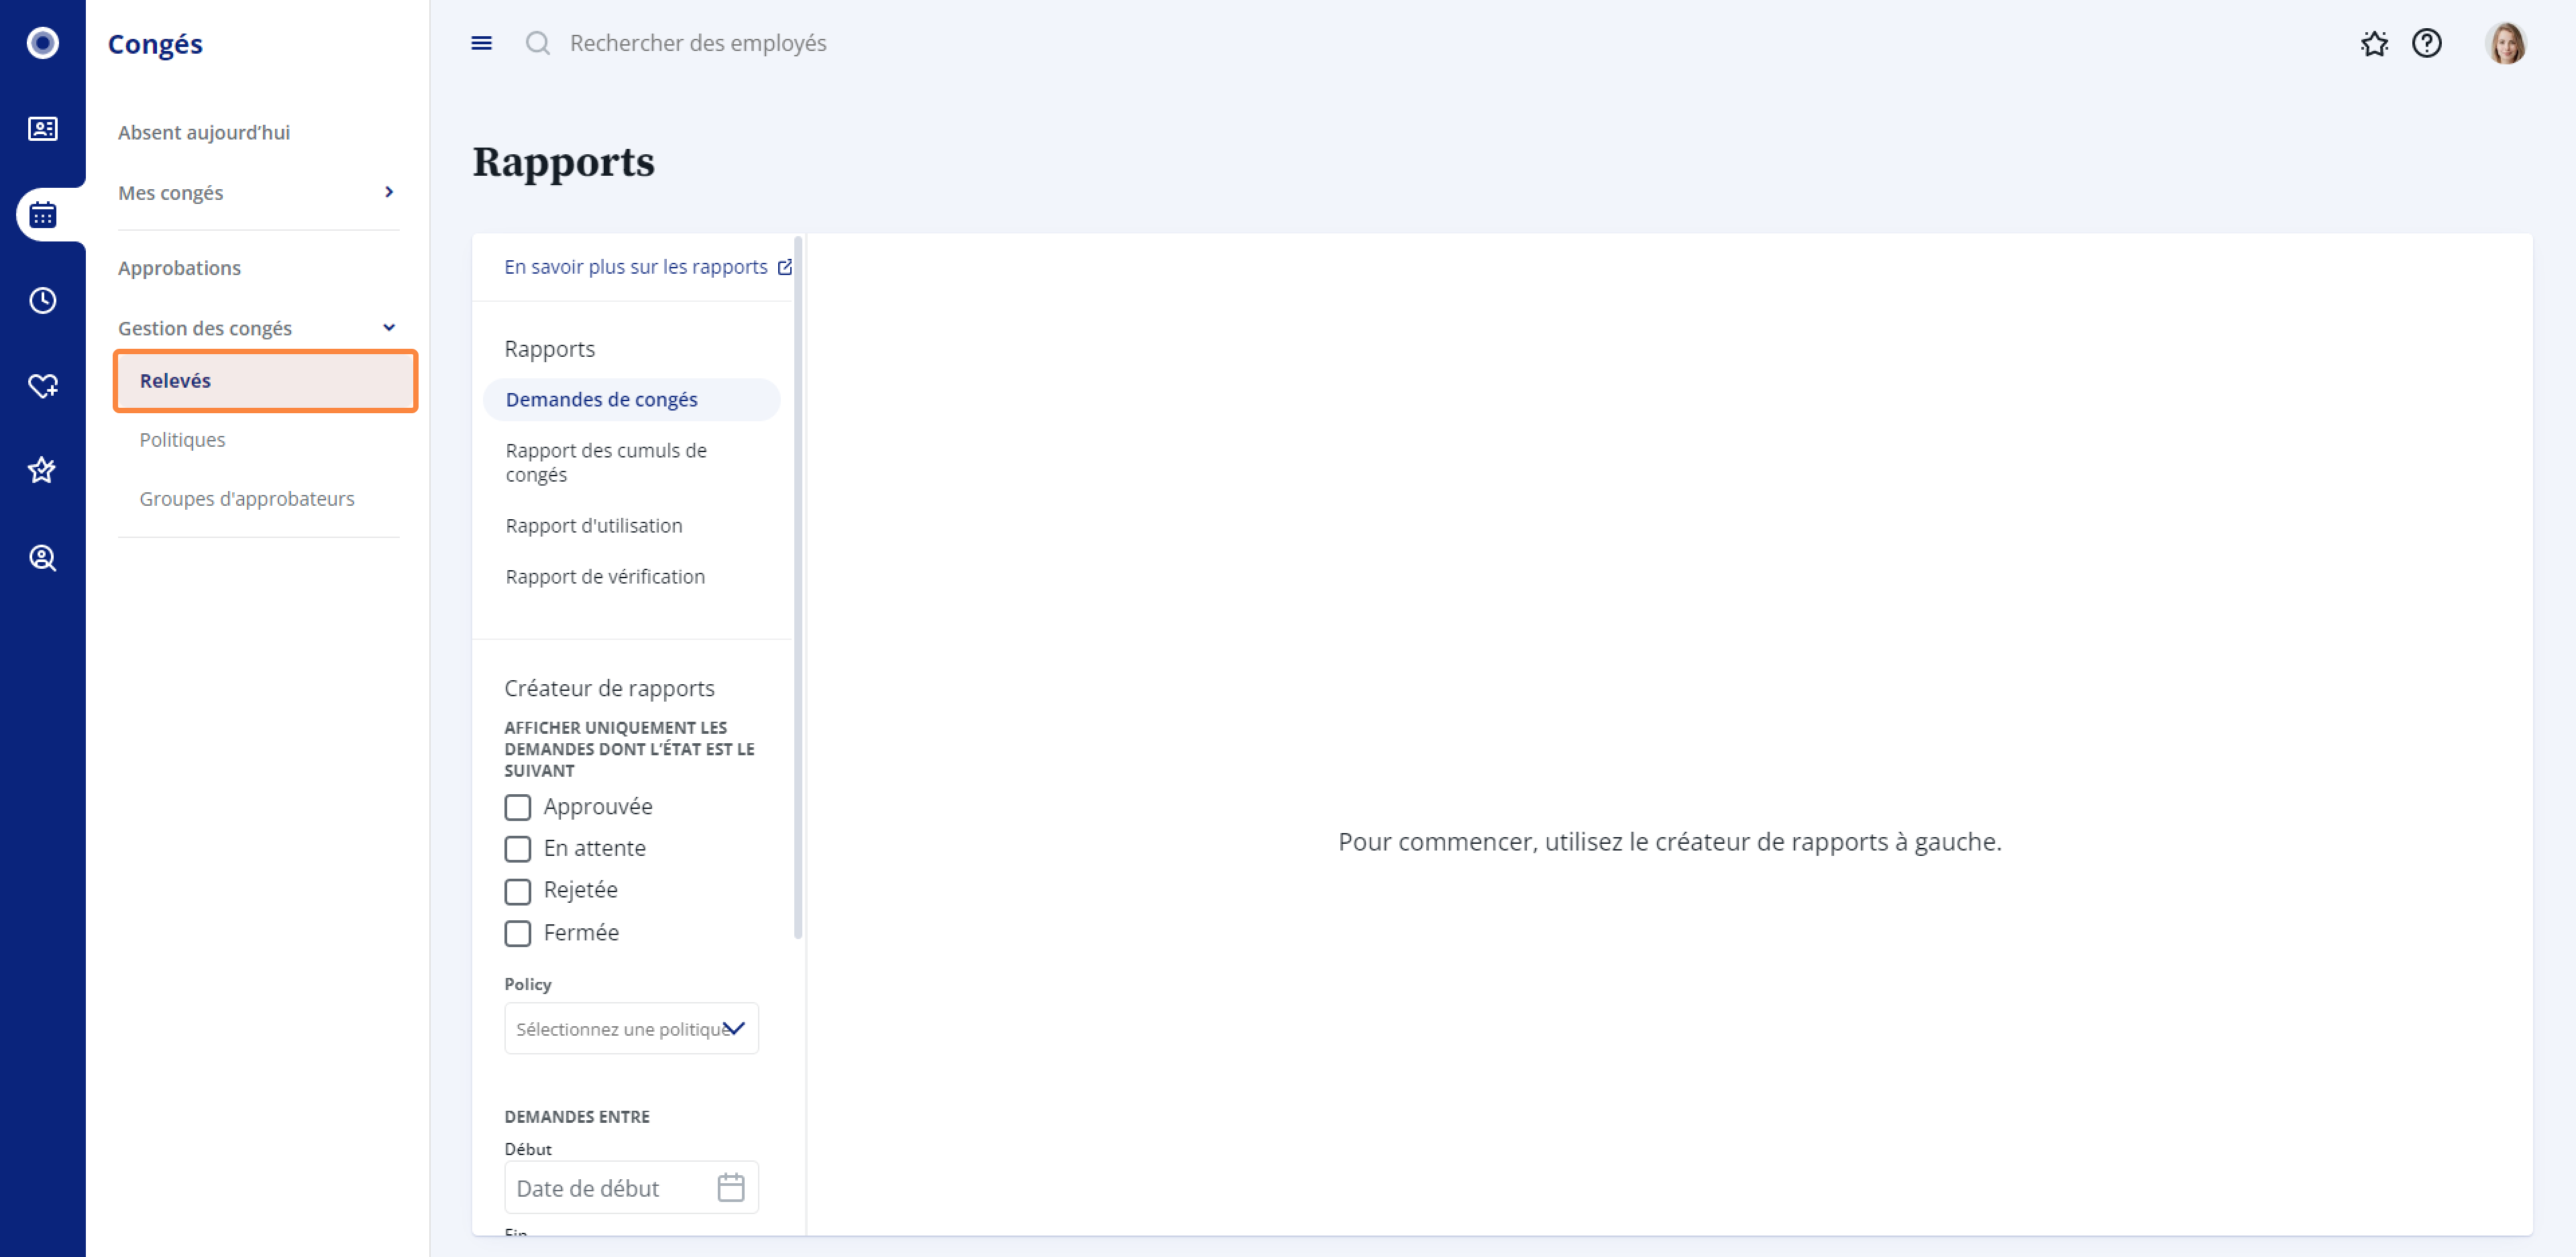Click the hamburger menu icon

point(481,43)
